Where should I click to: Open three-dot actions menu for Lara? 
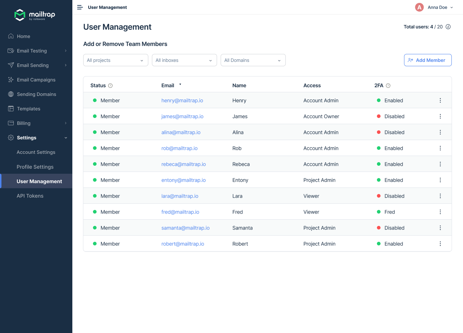click(440, 196)
